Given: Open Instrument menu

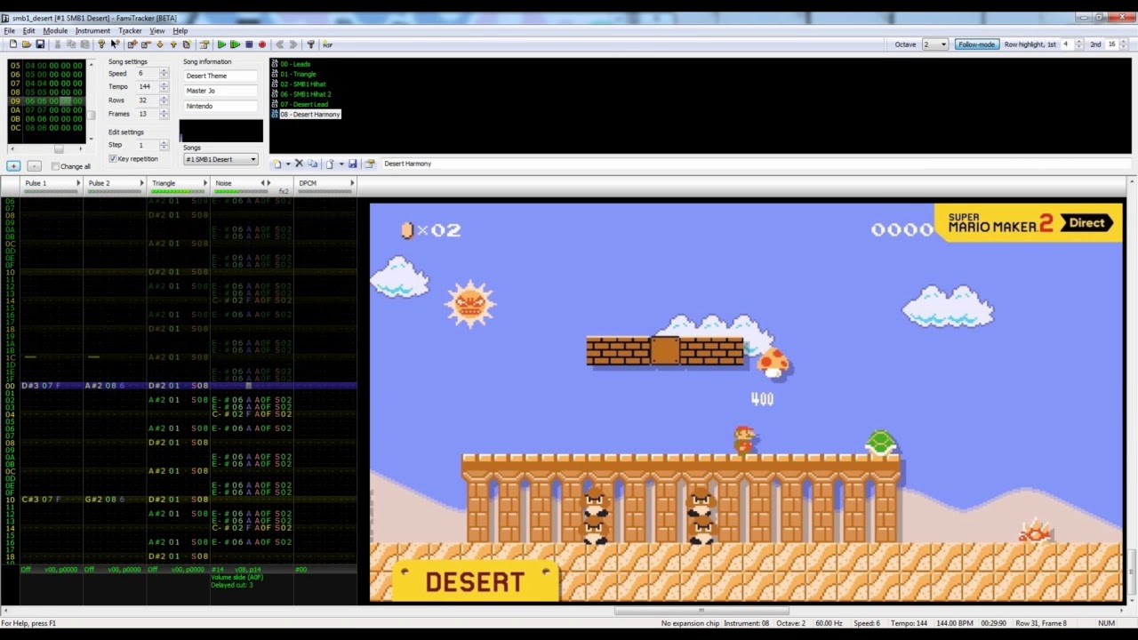Looking at the screenshot, I should [x=92, y=31].
